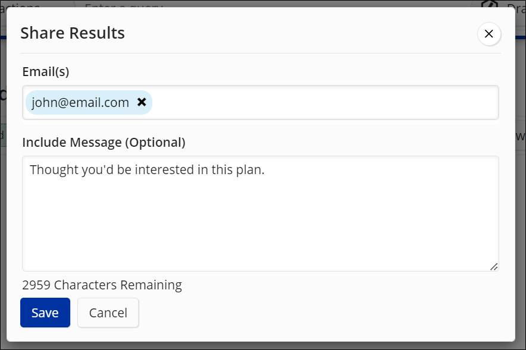Close the Share Results dialog

(489, 34)
